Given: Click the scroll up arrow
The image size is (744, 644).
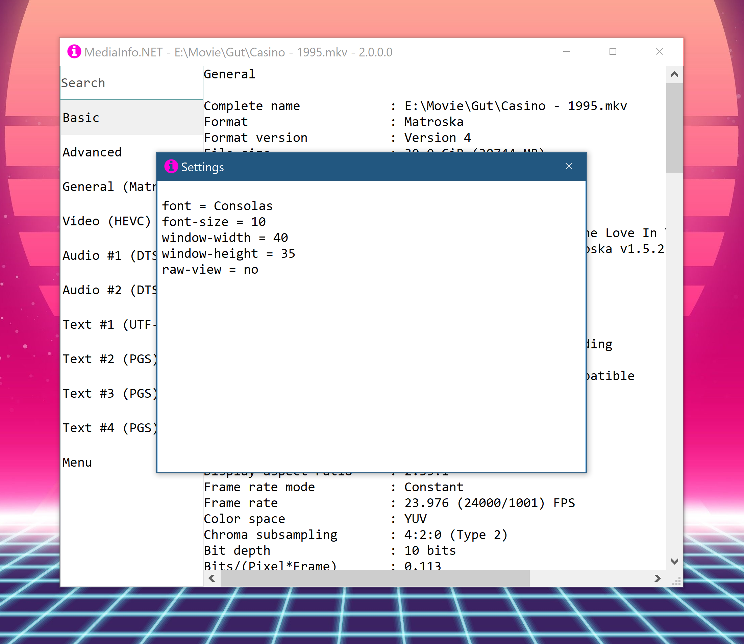Looking at the screenshot, I should [674, 75].
